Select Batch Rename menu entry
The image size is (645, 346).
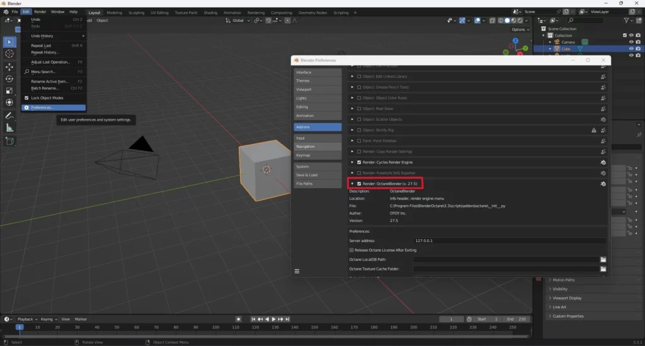[x=54, y=88]
